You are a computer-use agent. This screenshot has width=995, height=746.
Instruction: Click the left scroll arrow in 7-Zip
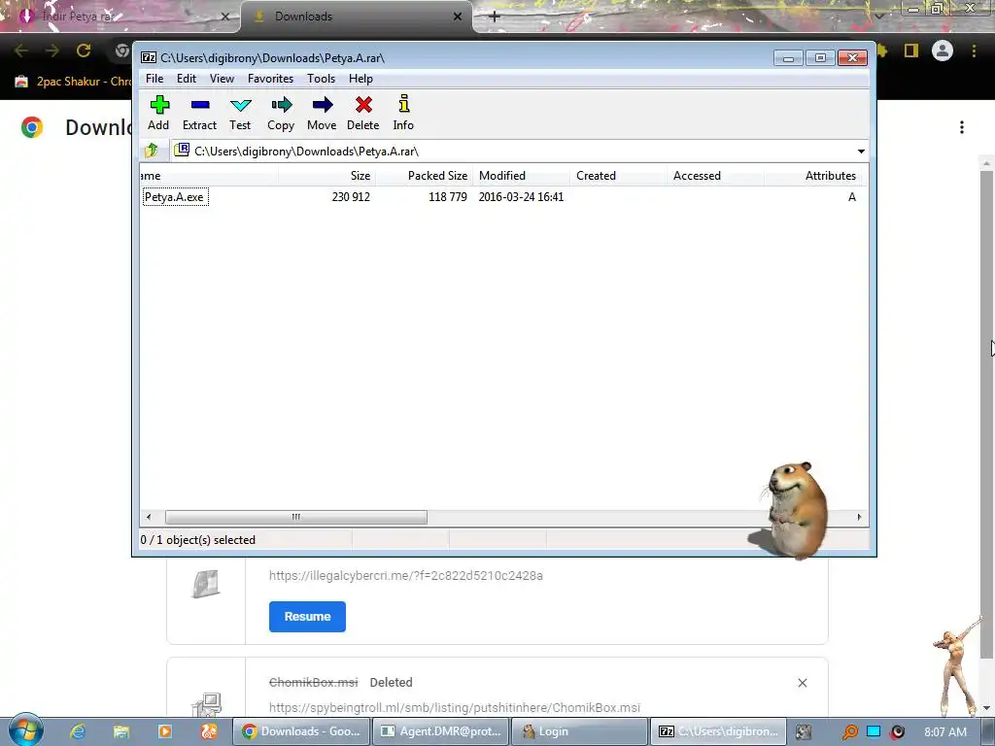pos(149,517)
